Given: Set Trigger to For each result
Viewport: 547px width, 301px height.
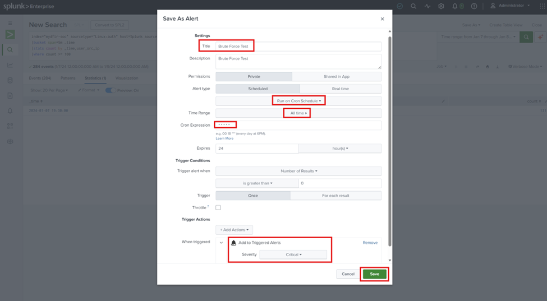Looking at the screenshot, I should [335, 196].
